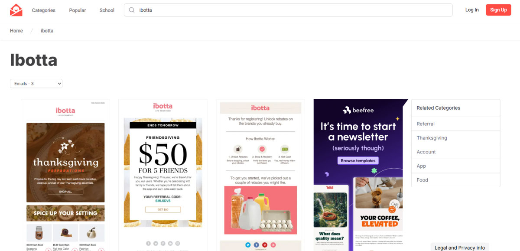Click the Sign Up button
The height and width of the screenshot is (251, 520).
tap(498, 10)
